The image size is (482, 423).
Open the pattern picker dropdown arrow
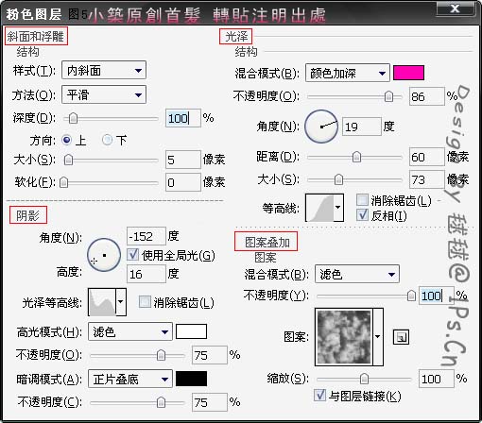click(378, 337)
